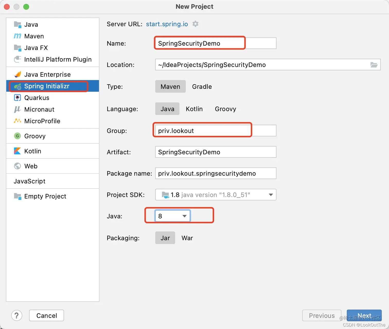This screenshot has height=329, width=389.
Task: Click the folder browse icon in Location field
Action: [x=374, y=65]
